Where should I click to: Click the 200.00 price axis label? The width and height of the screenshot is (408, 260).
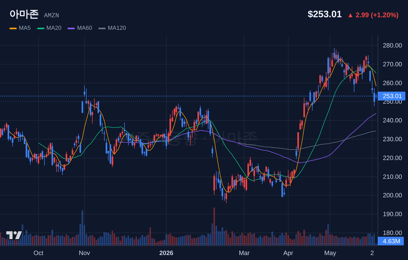click(x=392, y=195)
